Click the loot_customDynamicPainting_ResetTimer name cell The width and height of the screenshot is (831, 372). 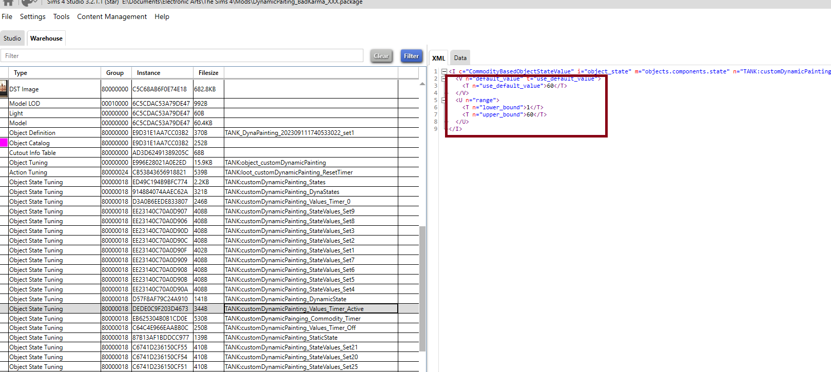(x=311, y=172)
